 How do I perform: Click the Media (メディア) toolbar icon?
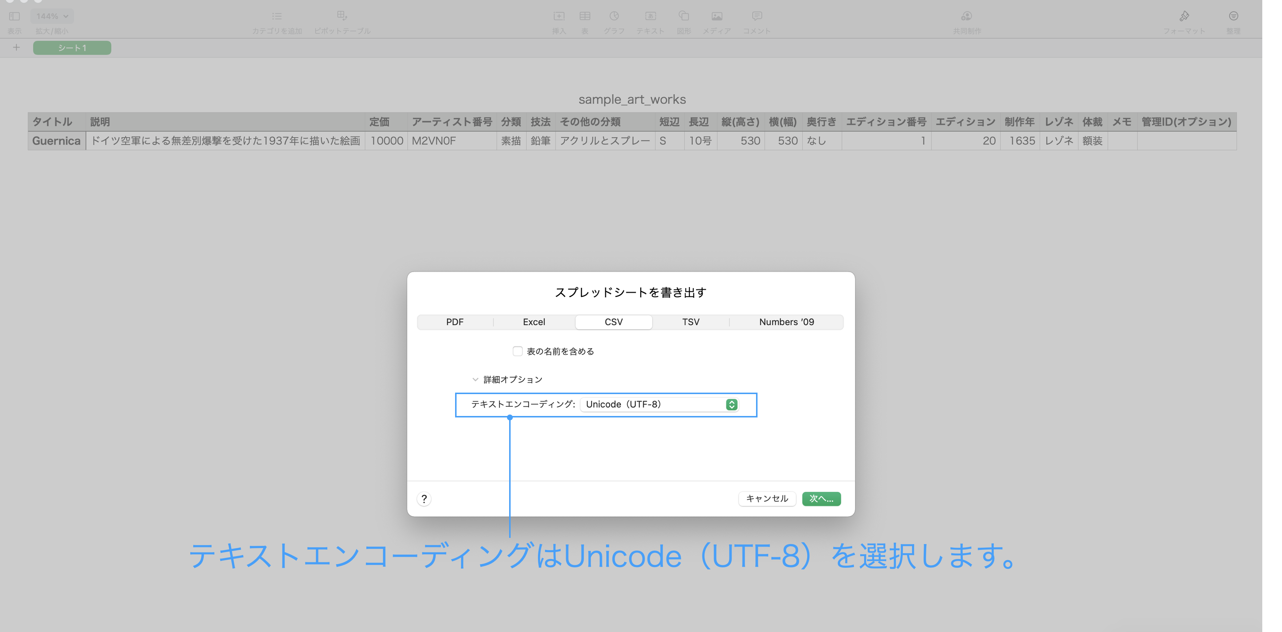coord(717,16)
